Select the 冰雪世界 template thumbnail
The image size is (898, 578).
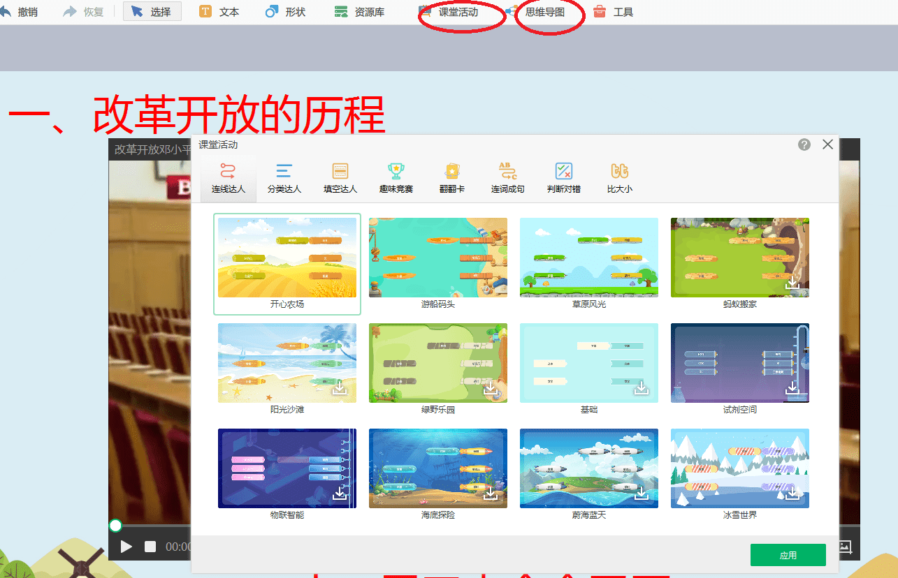pyautogui.click(x=740, y=468)
